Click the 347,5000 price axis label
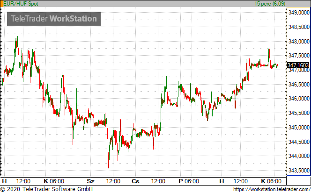Image resolution: width=311 pixels, height=193 pixels. (x=299, y=56)
